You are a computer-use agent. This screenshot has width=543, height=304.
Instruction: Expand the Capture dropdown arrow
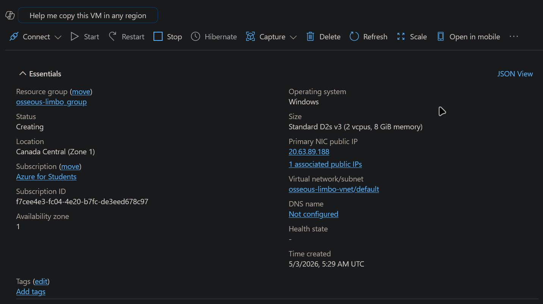(x=293, y=37)
